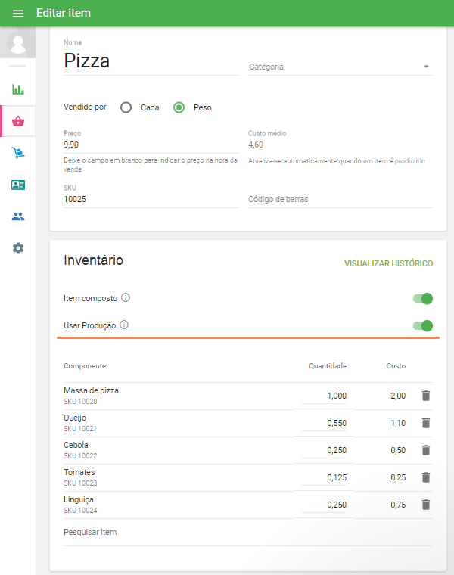Click the user profile avatar
Image resolution: width=454 pixels, height=575 pixels.
point(17,43)
